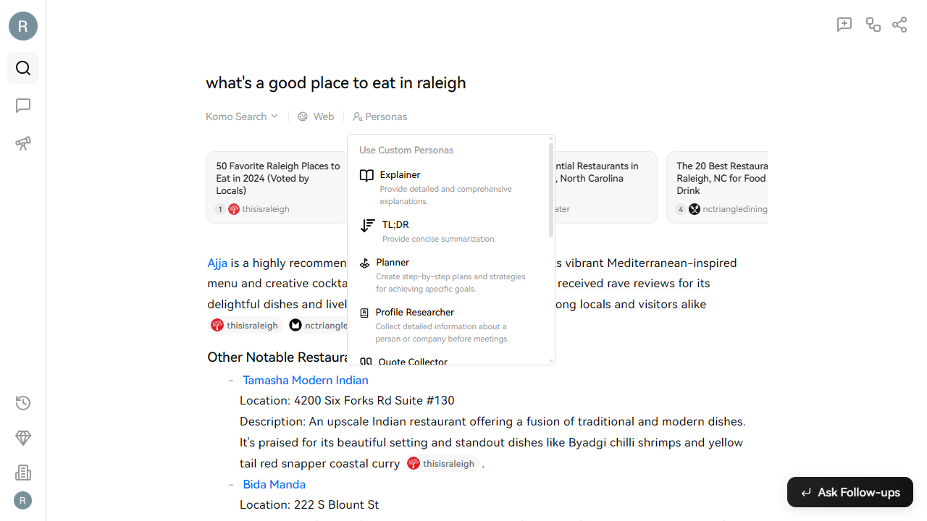Viewport: 927px width, 521px height.
Task: Click the Planner persona icon
Action: coord(365,263)
